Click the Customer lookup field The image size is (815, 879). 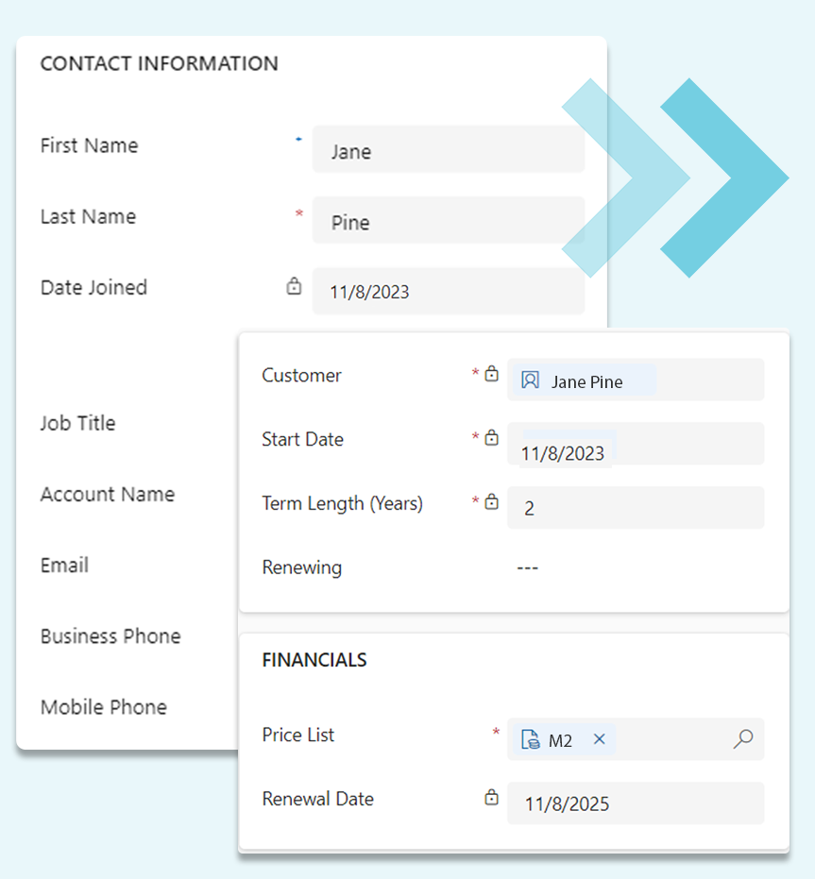pos(708,380)
